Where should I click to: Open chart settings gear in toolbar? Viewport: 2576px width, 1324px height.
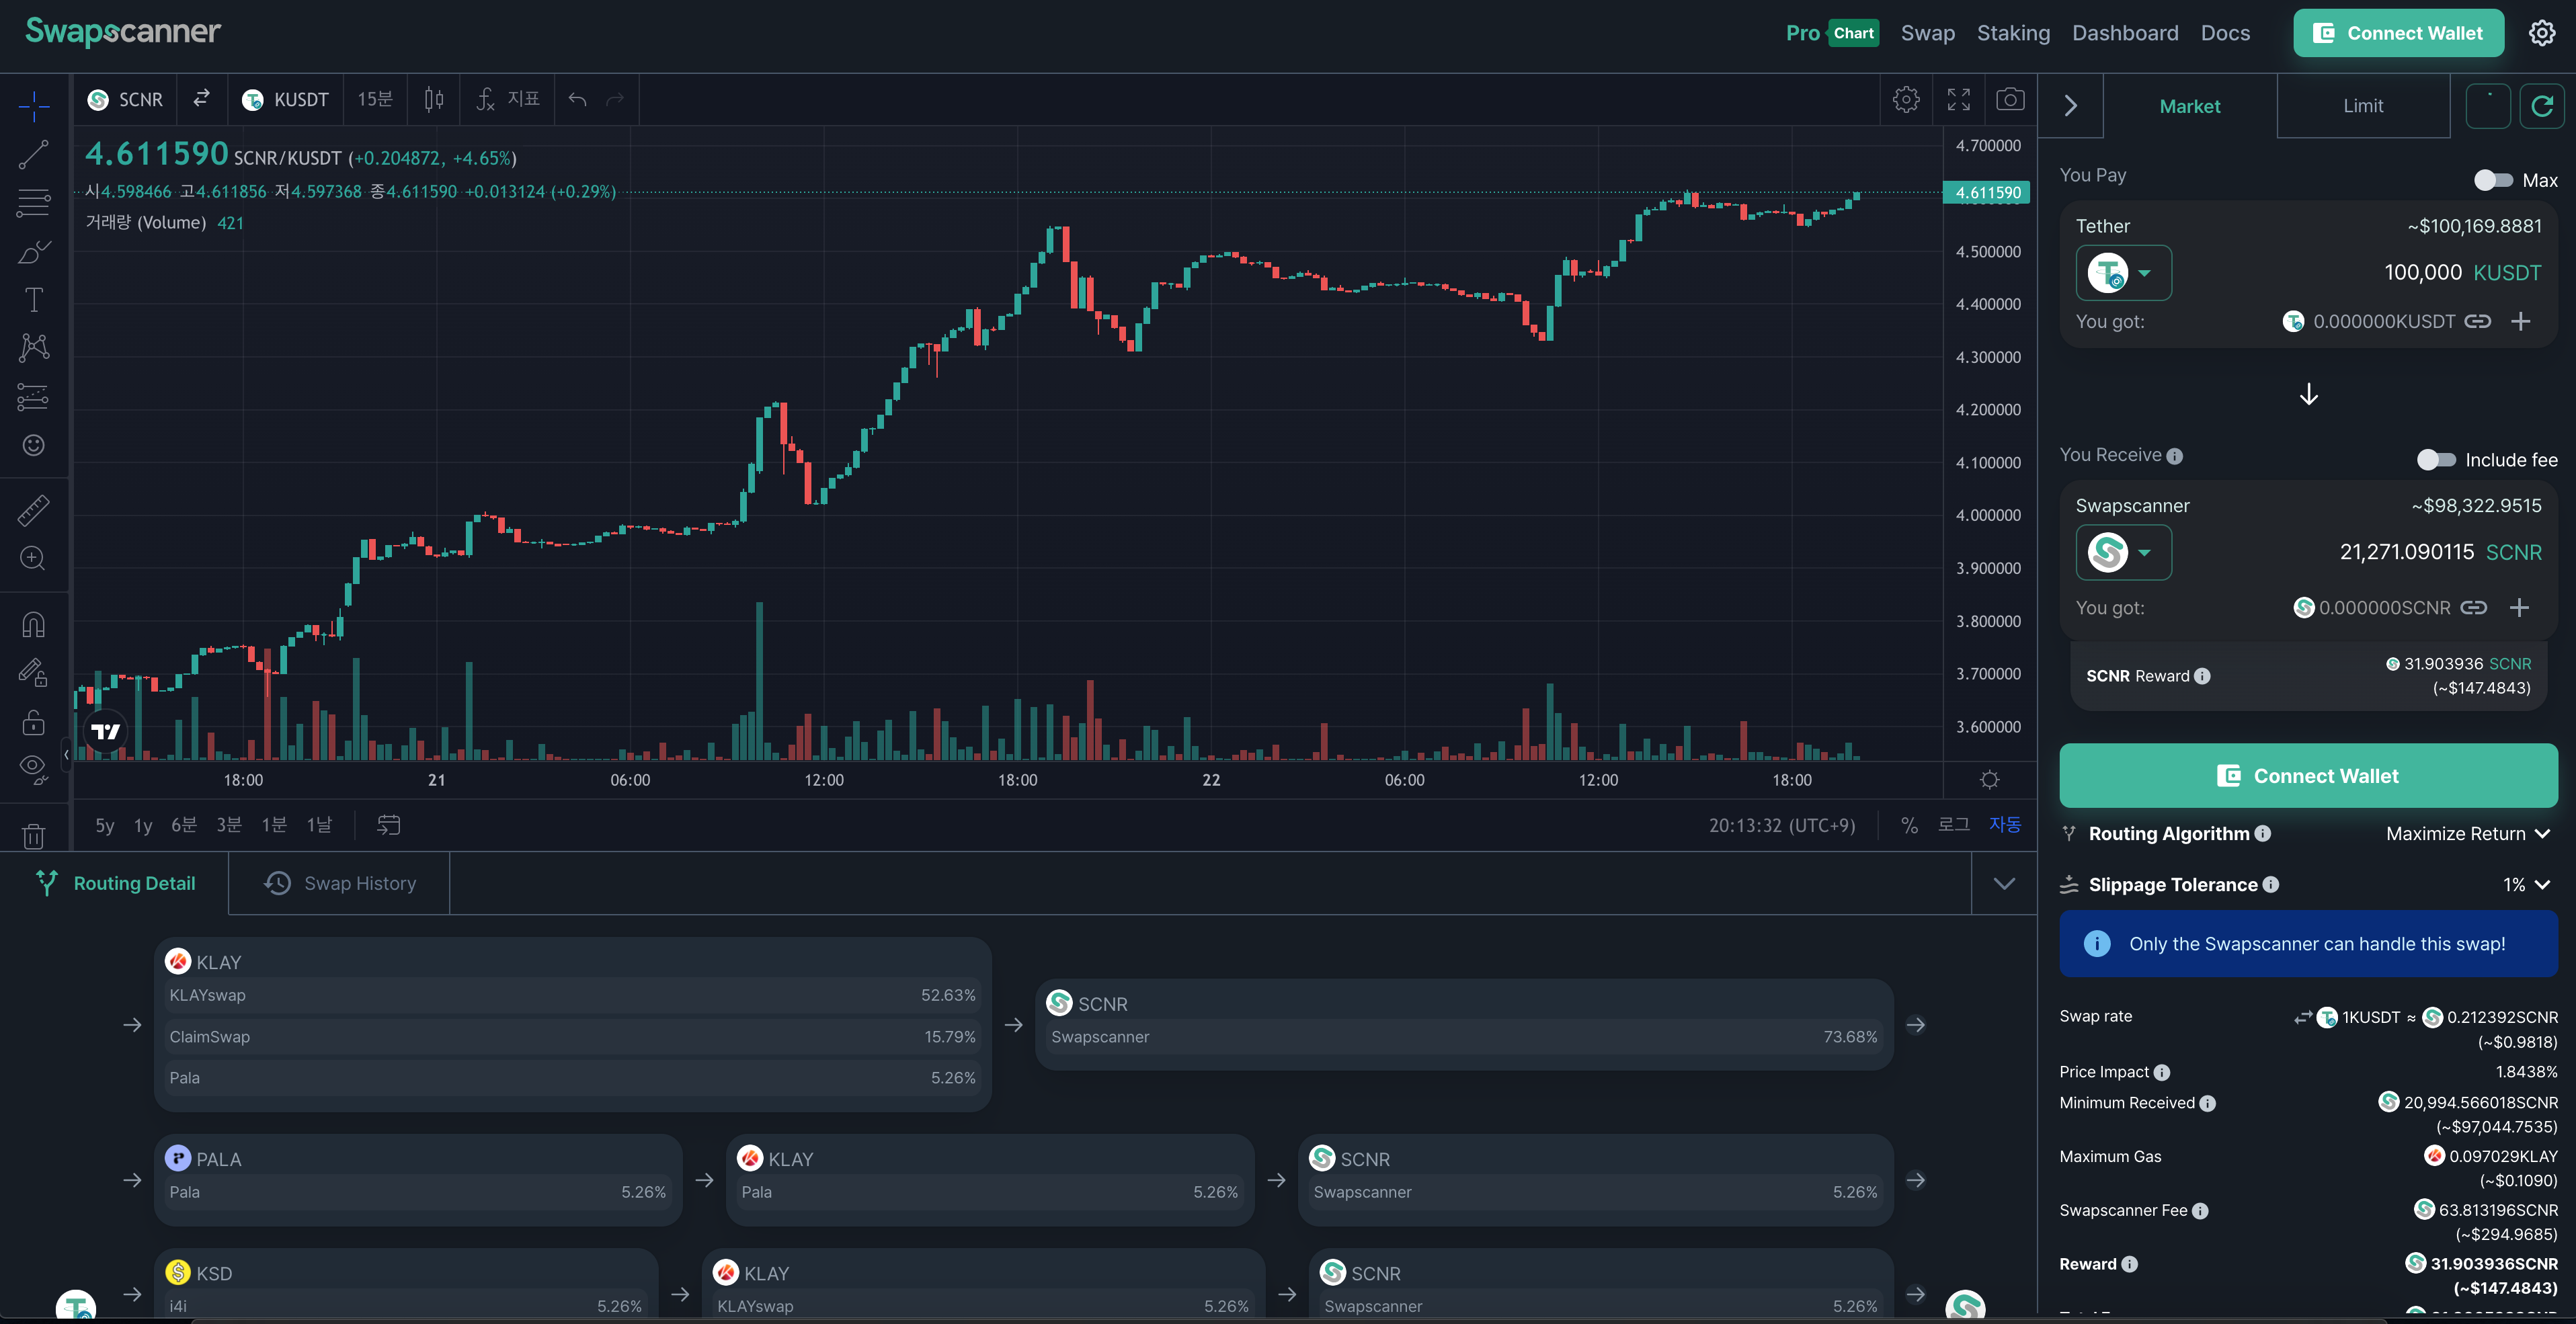pyautogui.click(x=1906, y=99)
